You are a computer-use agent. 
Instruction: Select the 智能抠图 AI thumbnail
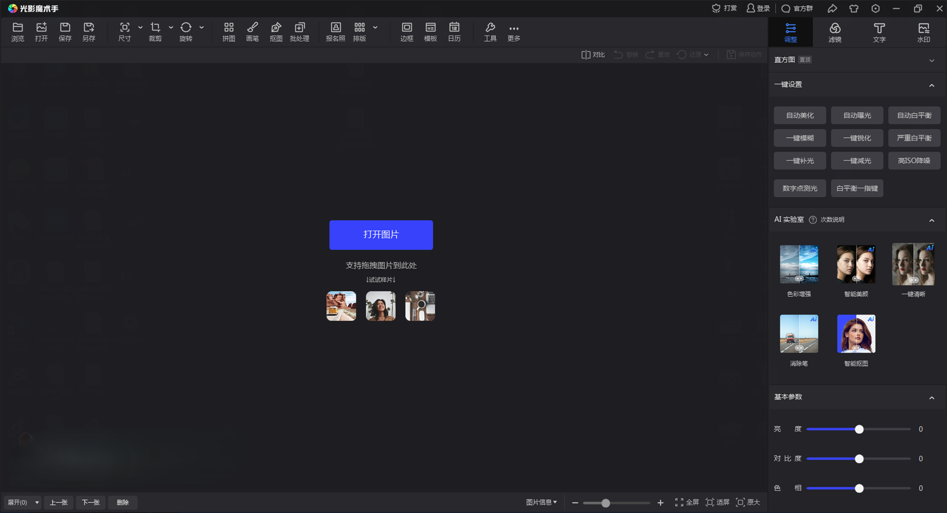(856, 334)
